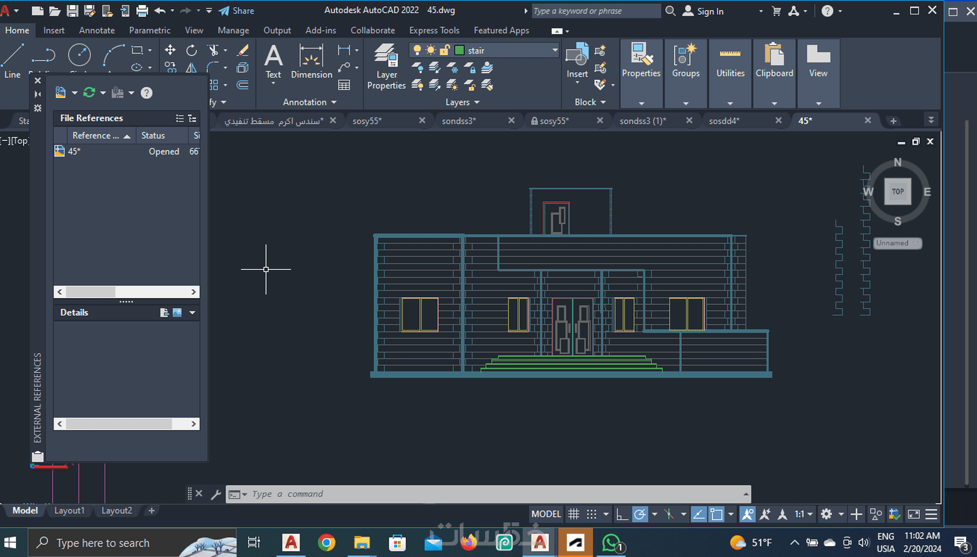This screenshot has width=977, height=557.
Task: Click the Undo arrow icon
Action: click(x=160, y=10)
